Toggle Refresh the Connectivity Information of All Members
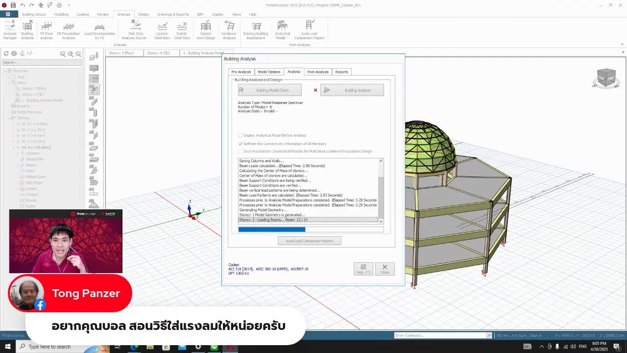 pos(241,144)
